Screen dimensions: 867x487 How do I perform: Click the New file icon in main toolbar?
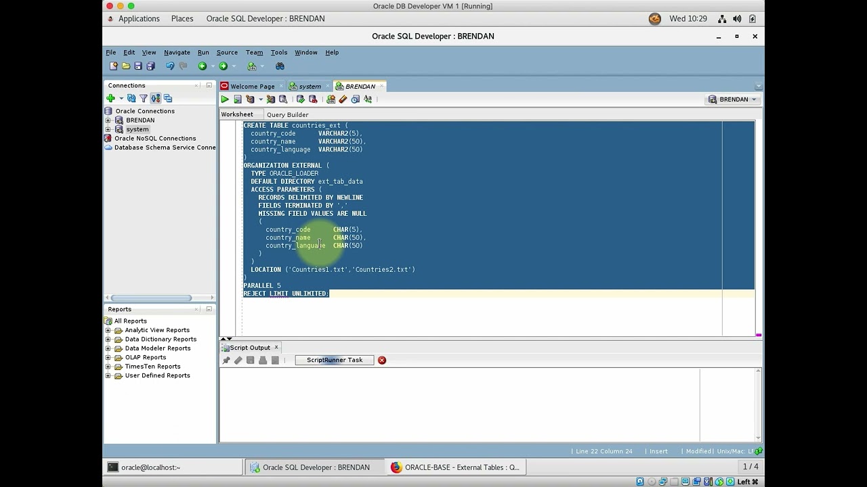(x=113, y=66)
